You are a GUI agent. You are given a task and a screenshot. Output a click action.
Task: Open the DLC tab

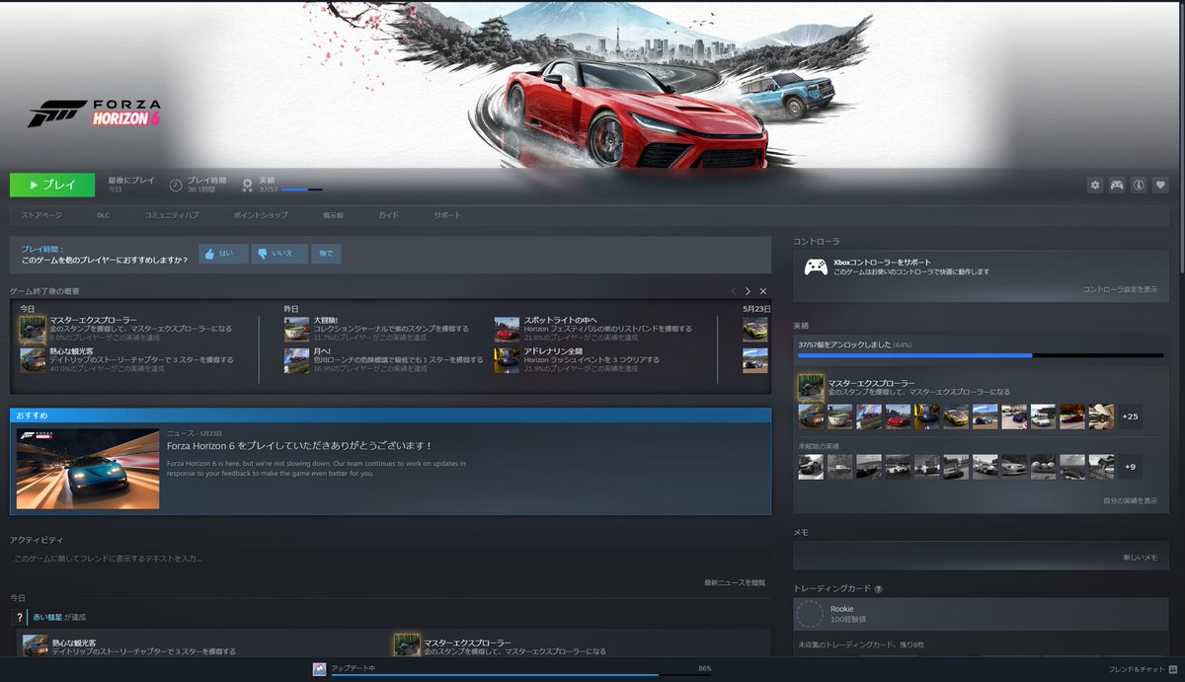coord(103,215)
